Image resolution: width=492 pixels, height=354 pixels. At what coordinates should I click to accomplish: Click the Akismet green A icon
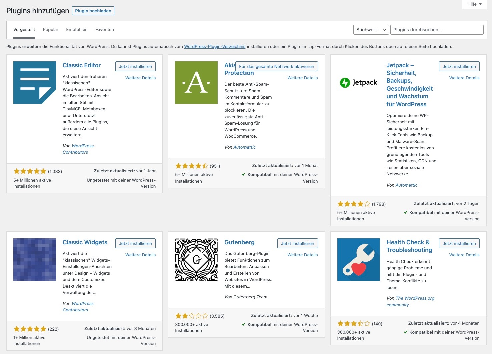coord(196,83)
